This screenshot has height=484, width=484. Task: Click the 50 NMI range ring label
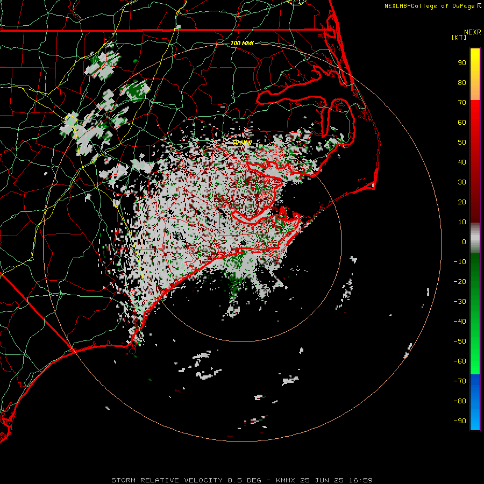click(242, 143)
